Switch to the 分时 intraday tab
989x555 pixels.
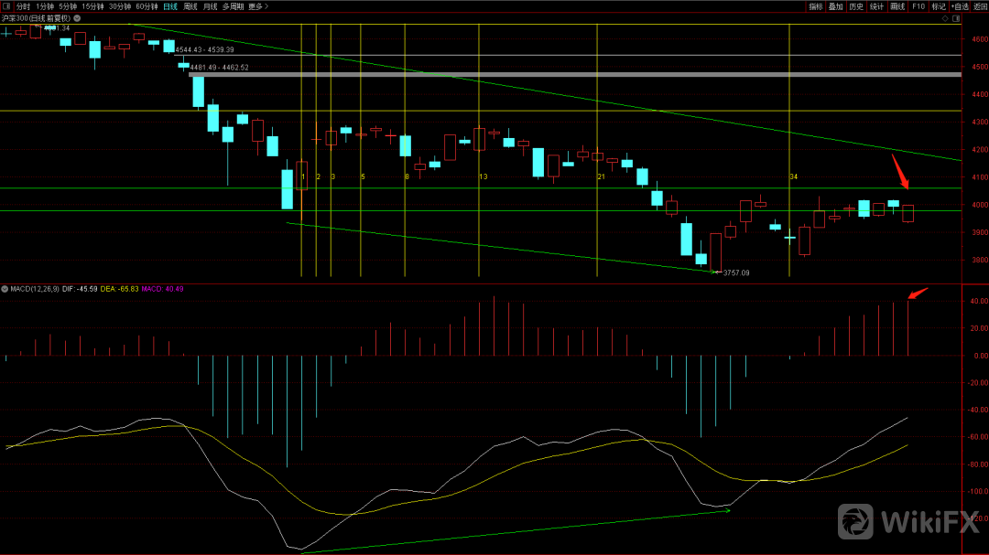[23, 6]
